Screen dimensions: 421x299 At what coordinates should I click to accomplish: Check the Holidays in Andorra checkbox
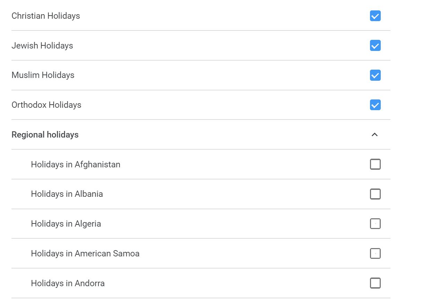(x=375, y=283)
